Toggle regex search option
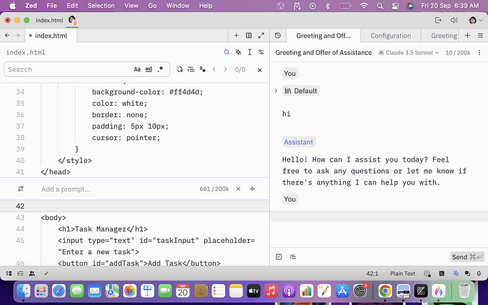 [x=160, y=70]
